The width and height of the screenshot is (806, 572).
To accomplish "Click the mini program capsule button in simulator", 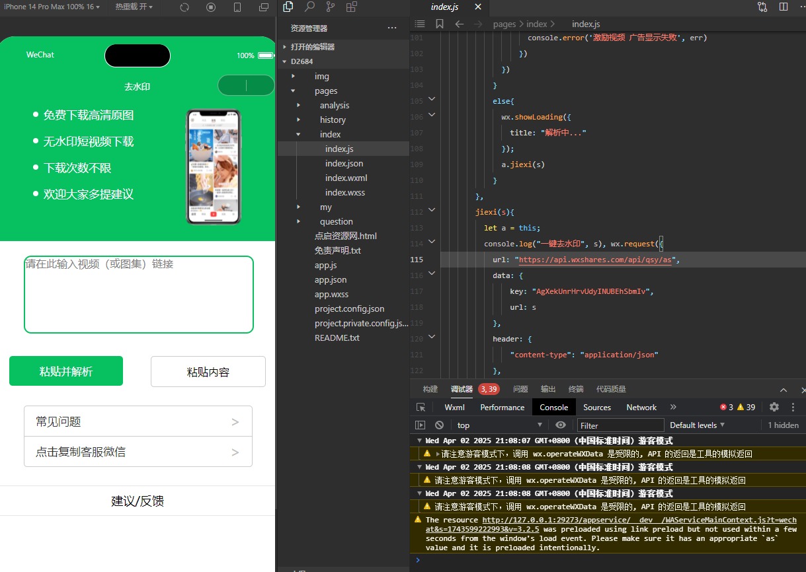I will tap(246, 85).
